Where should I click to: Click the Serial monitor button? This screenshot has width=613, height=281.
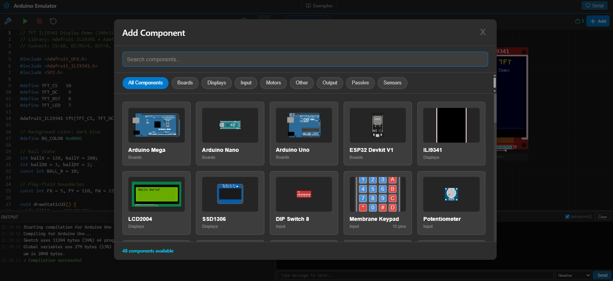click(594, 6)
